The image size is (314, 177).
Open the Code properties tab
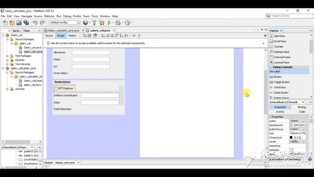point(302,112)
